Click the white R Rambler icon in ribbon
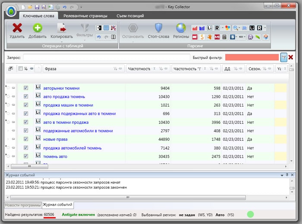Viewport: 302px width, 224px height. coord(217,28)
